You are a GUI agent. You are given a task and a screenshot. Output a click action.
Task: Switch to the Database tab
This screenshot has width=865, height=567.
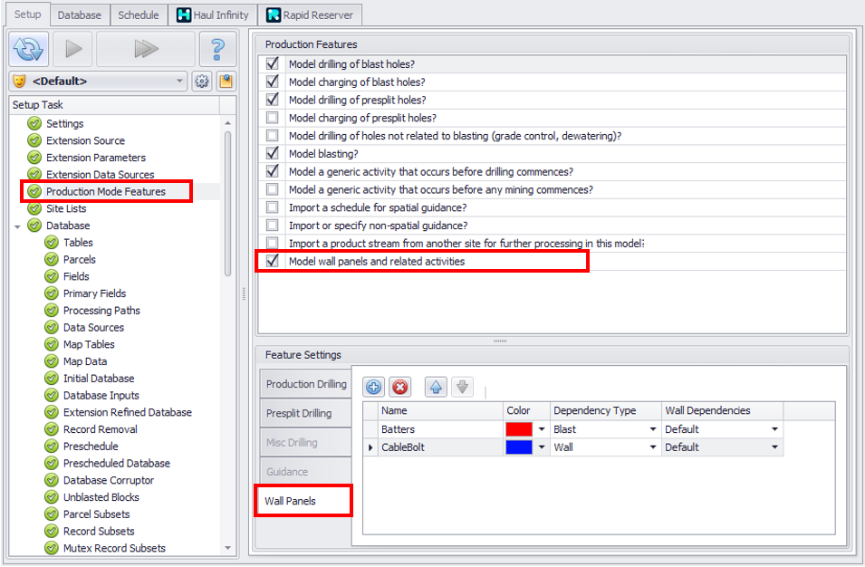[x=80, y=14]
